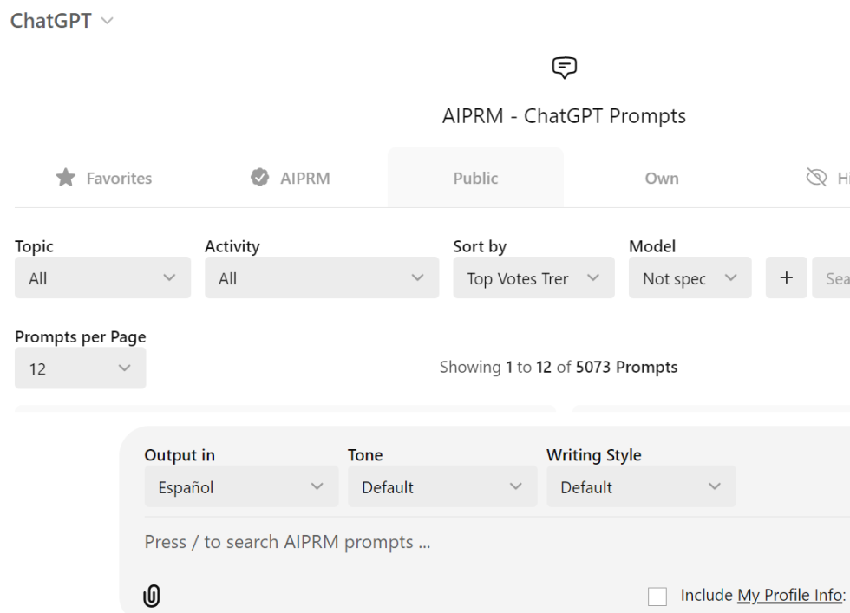Screen dimensions: 850x613
Task: Open the Prompts per Page selector
Action: (80, 368)
